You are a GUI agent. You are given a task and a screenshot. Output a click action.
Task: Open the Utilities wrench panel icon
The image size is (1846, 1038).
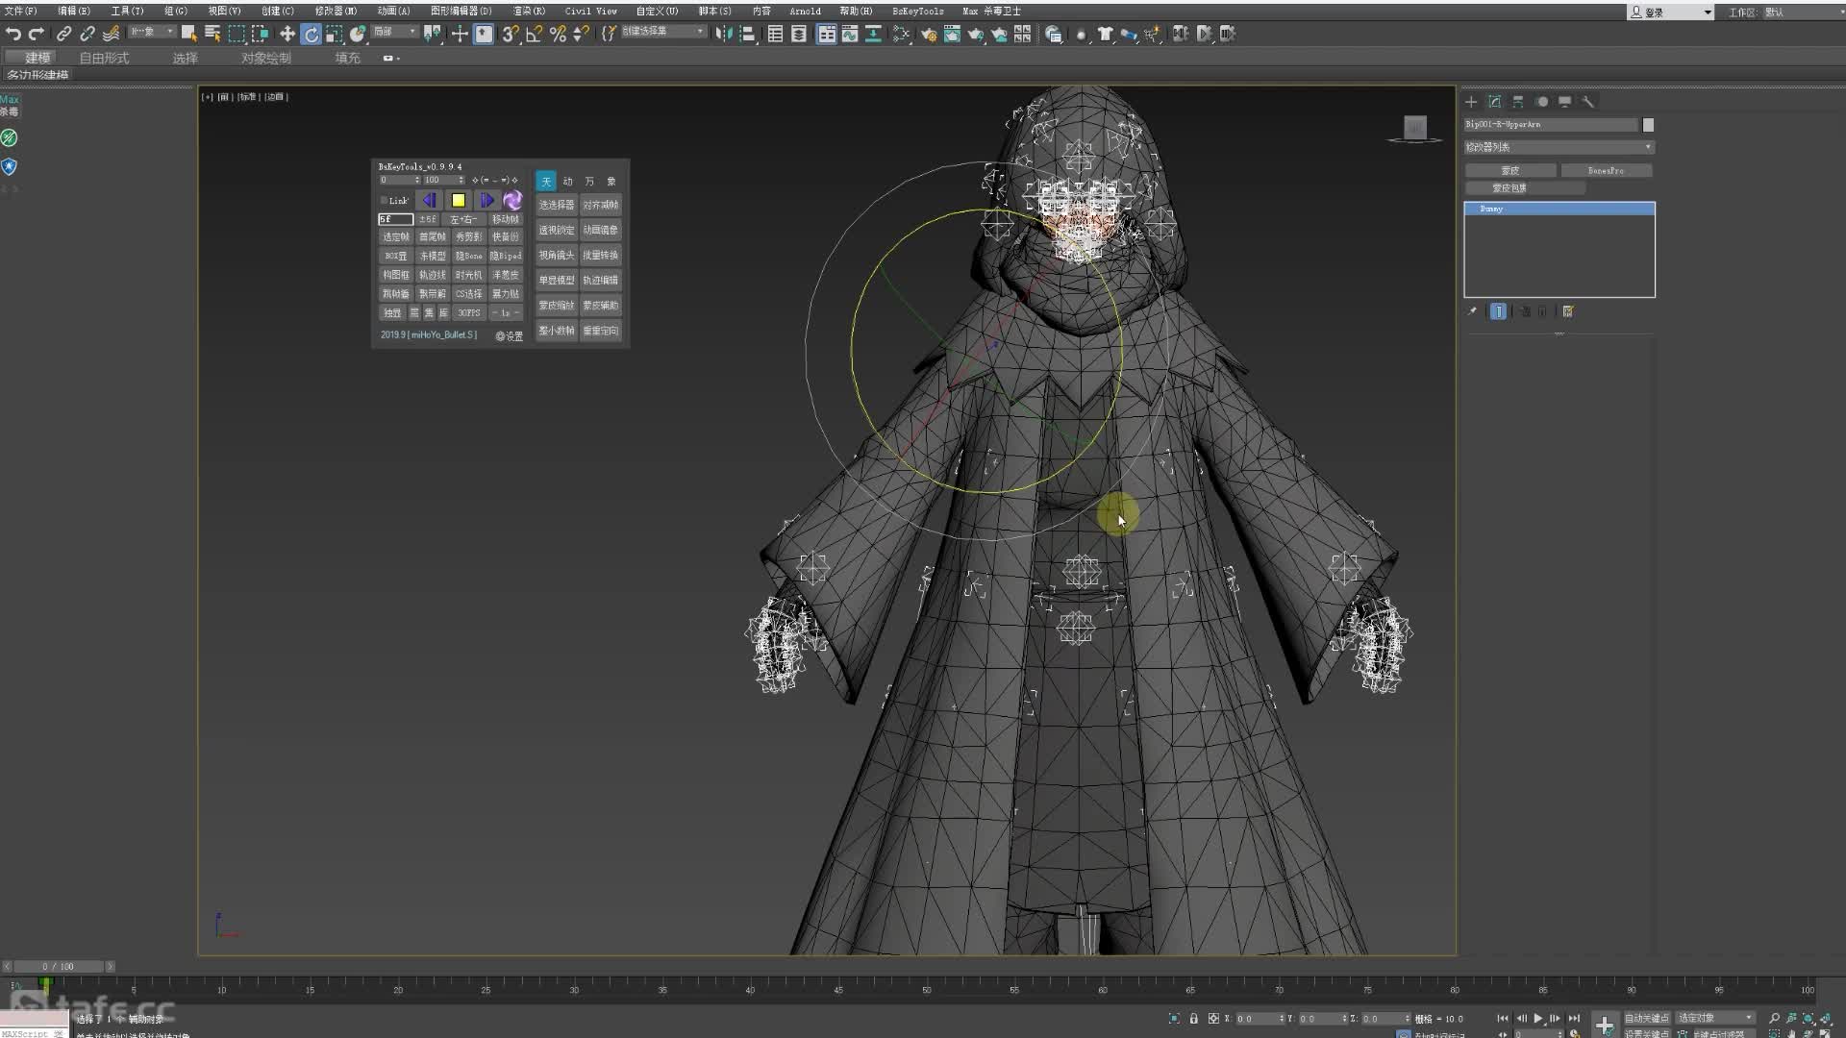(1588, 102)
